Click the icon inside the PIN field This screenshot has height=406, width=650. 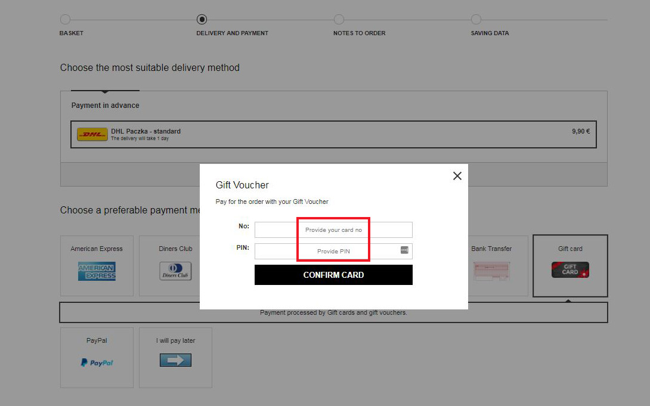(404, 250)
